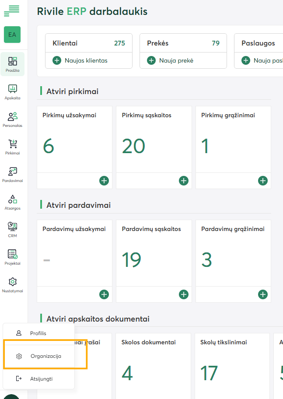
Task: Add new Pardavimų užsakymai entry
Action: (104, 294)
